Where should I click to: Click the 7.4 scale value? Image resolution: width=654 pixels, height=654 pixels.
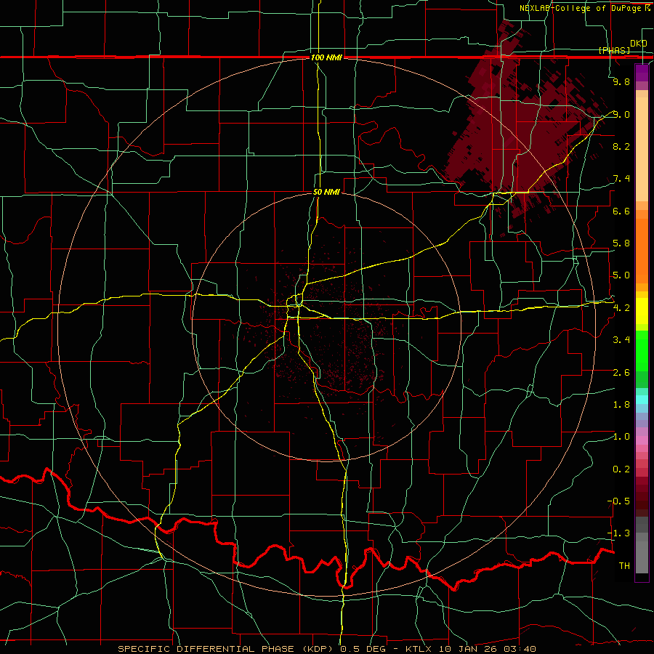coord(621,179)
